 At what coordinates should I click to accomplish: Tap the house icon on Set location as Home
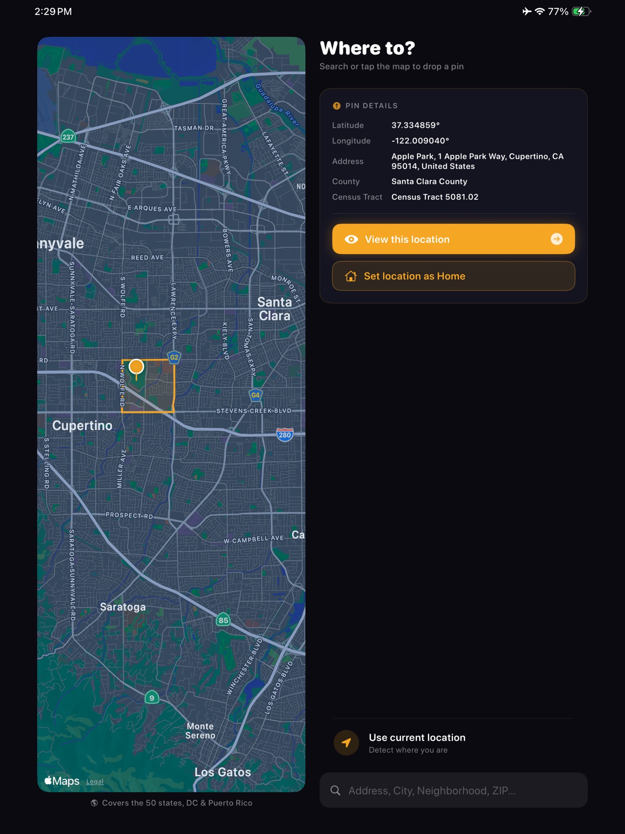351,276
